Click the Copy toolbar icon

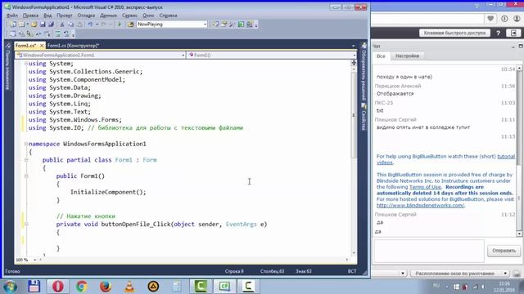[71, 24]
